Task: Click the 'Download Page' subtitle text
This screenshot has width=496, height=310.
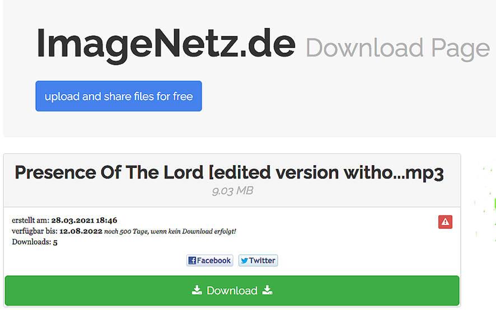Action: [x=397, y=48]
